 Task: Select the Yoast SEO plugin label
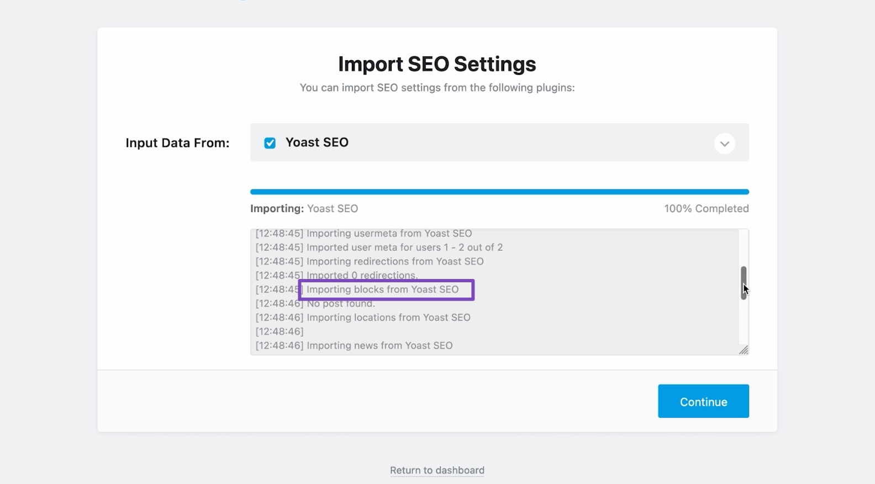(317, 143)
